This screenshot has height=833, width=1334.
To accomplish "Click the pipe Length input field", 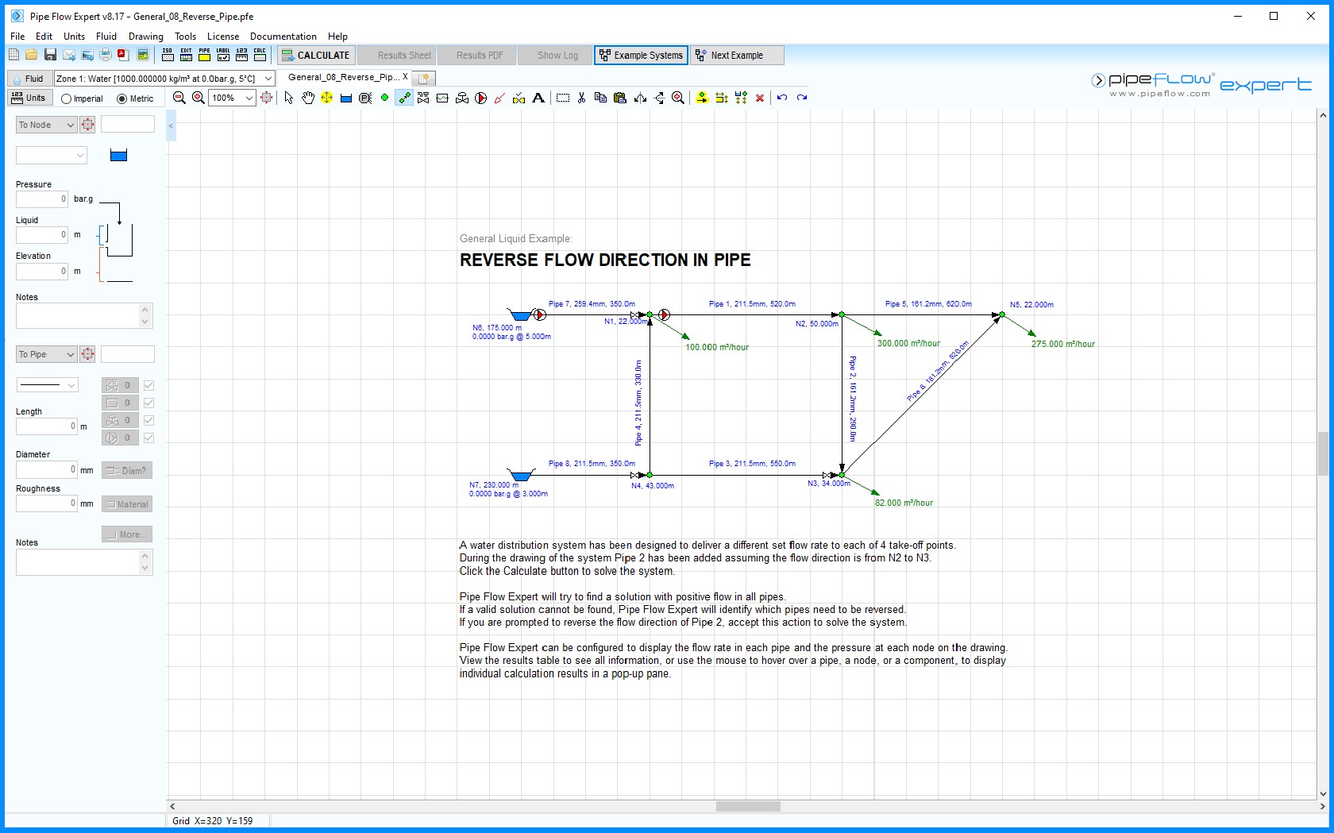I will [47, 426].
